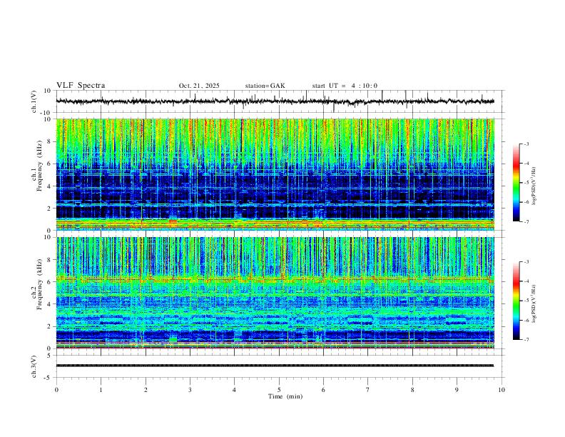Image resolution: width=565 pixels, height=437 pixels.
Task: Click the "8" kHz tick on ch.1 frequency axis
Action: pyautogui.click(x=51, y=141)
